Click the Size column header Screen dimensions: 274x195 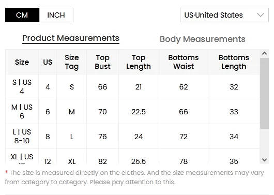(x=22, y=62)
